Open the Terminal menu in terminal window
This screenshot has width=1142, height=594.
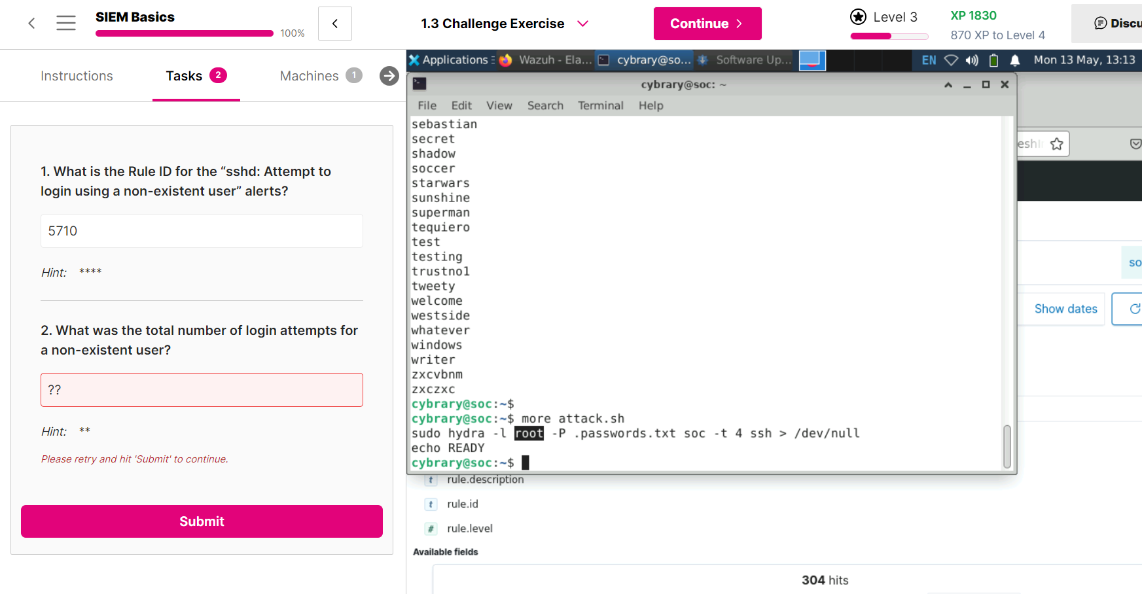point(600,105)
